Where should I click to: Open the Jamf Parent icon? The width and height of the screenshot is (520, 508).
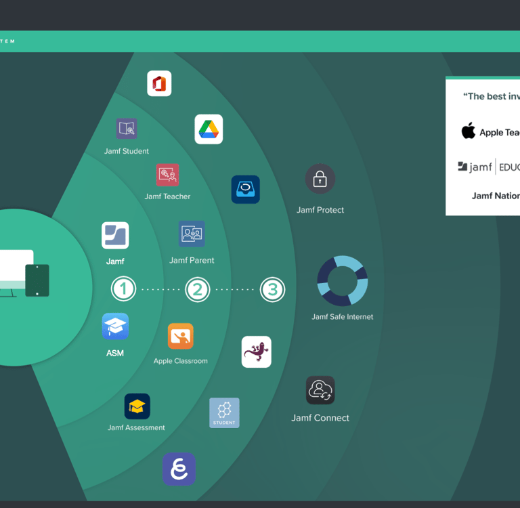(x=192, y=234)
